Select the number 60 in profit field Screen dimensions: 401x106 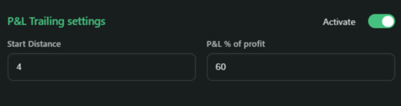point(221,67)
